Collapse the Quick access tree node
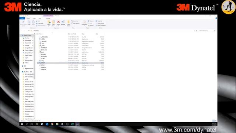Viewport: 236px width, 133px height. (21, 35)
